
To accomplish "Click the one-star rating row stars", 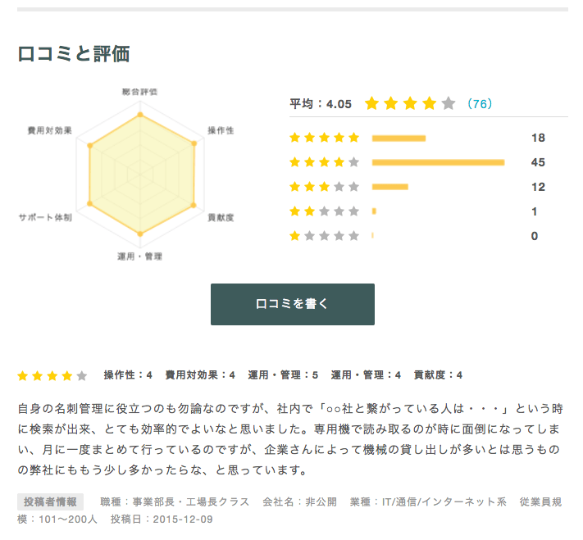I will click(325, 236).
